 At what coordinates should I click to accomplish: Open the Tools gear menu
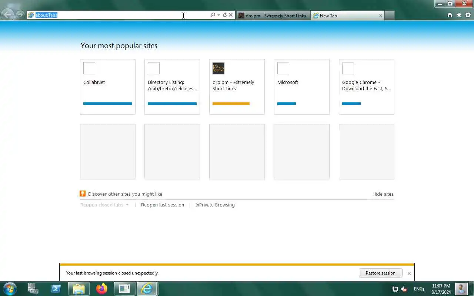pos(468,15)
